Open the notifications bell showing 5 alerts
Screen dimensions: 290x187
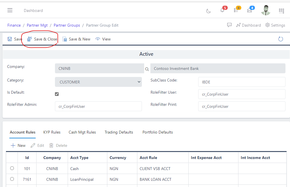coord(223,10)
